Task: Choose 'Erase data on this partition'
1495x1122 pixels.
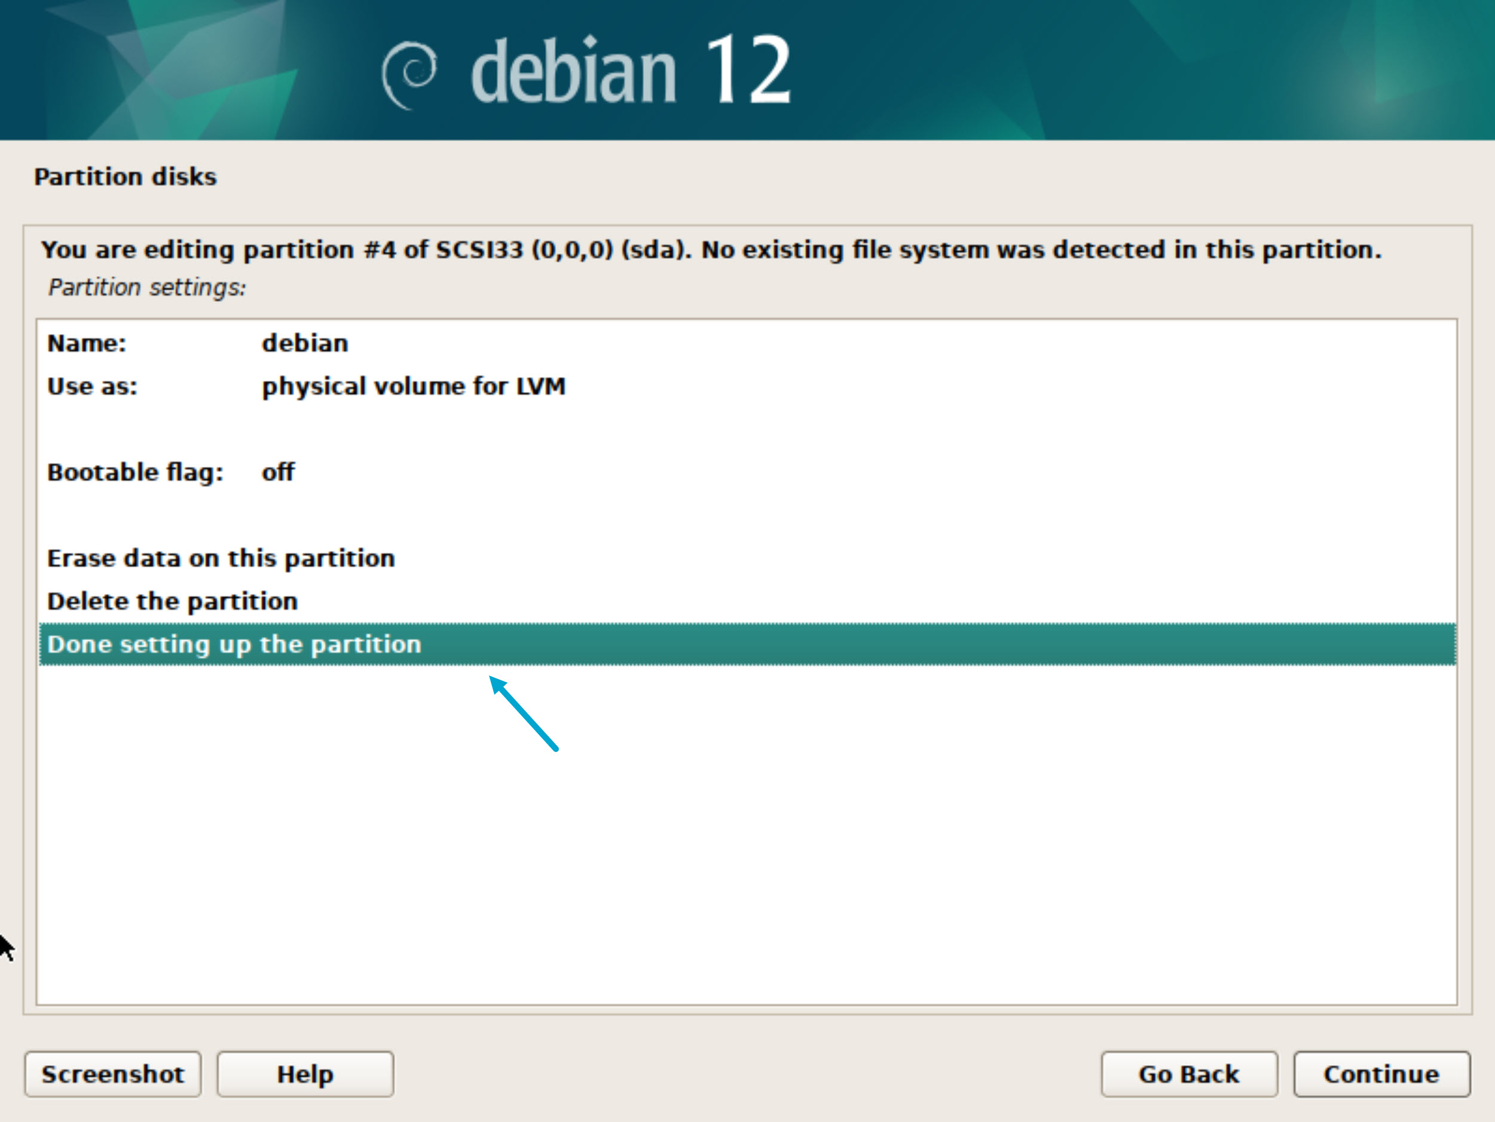Action: [x=221, y=558]
